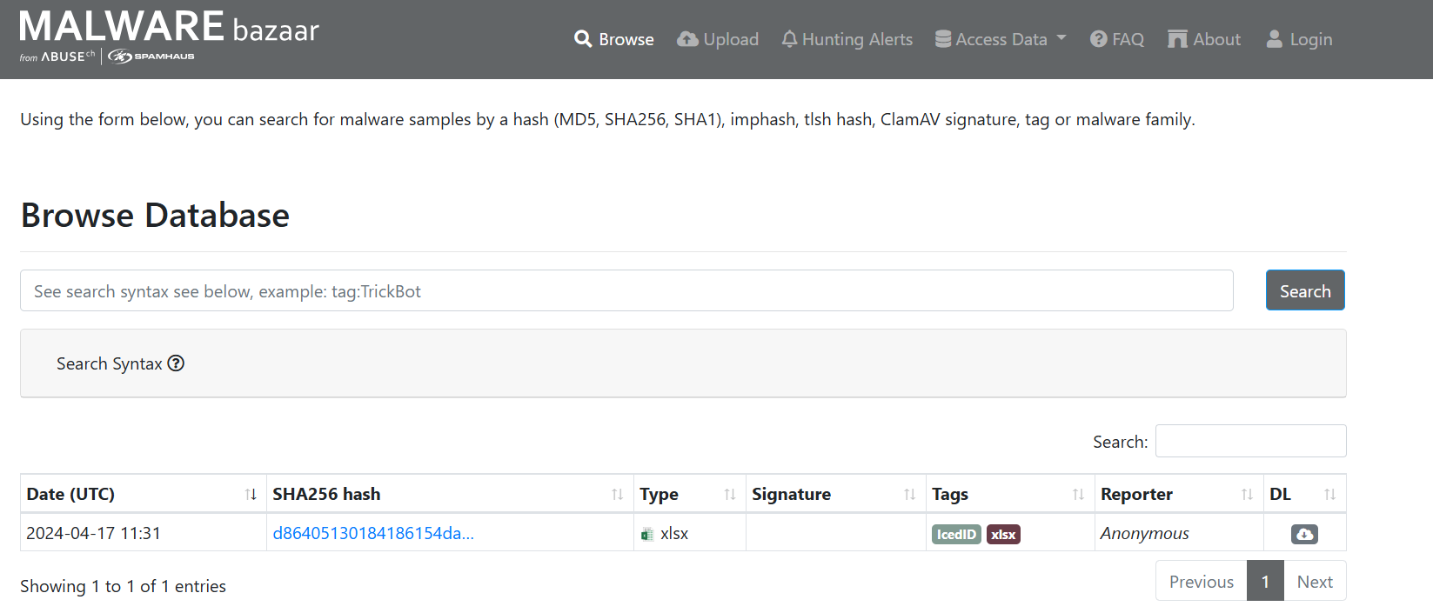Expand the Search Syntax panel
This screenshot has height=613, width=1433.
(110, 363)
